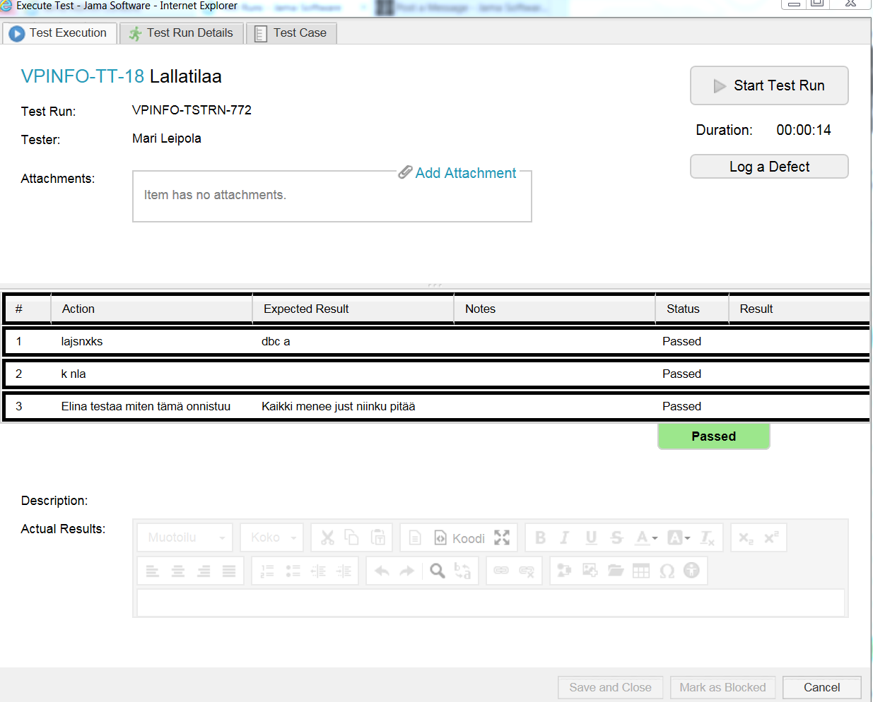The width and height of the screenshot is (873, 702).
Task: Click the Test Run ID VPINFO-TSTRN-772
Action: coord(192,110)
